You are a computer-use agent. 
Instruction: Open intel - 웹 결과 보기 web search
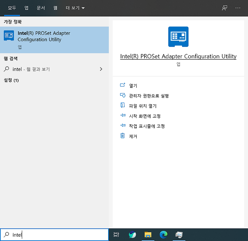coord(55,69)
